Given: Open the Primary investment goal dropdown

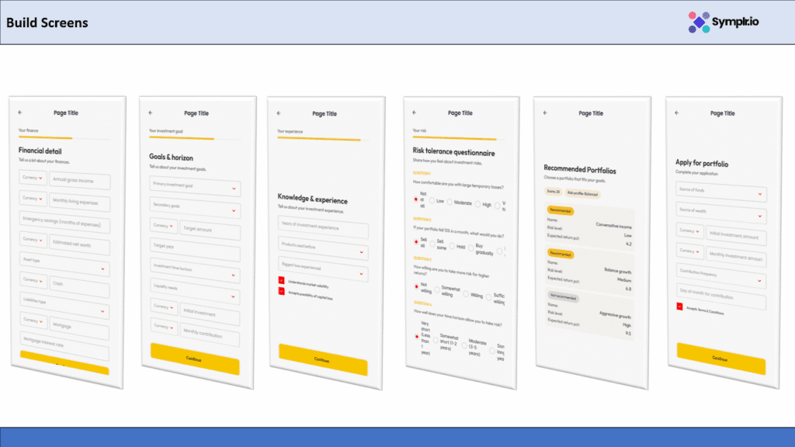Looking at the screenshot, I should point(195,186).
